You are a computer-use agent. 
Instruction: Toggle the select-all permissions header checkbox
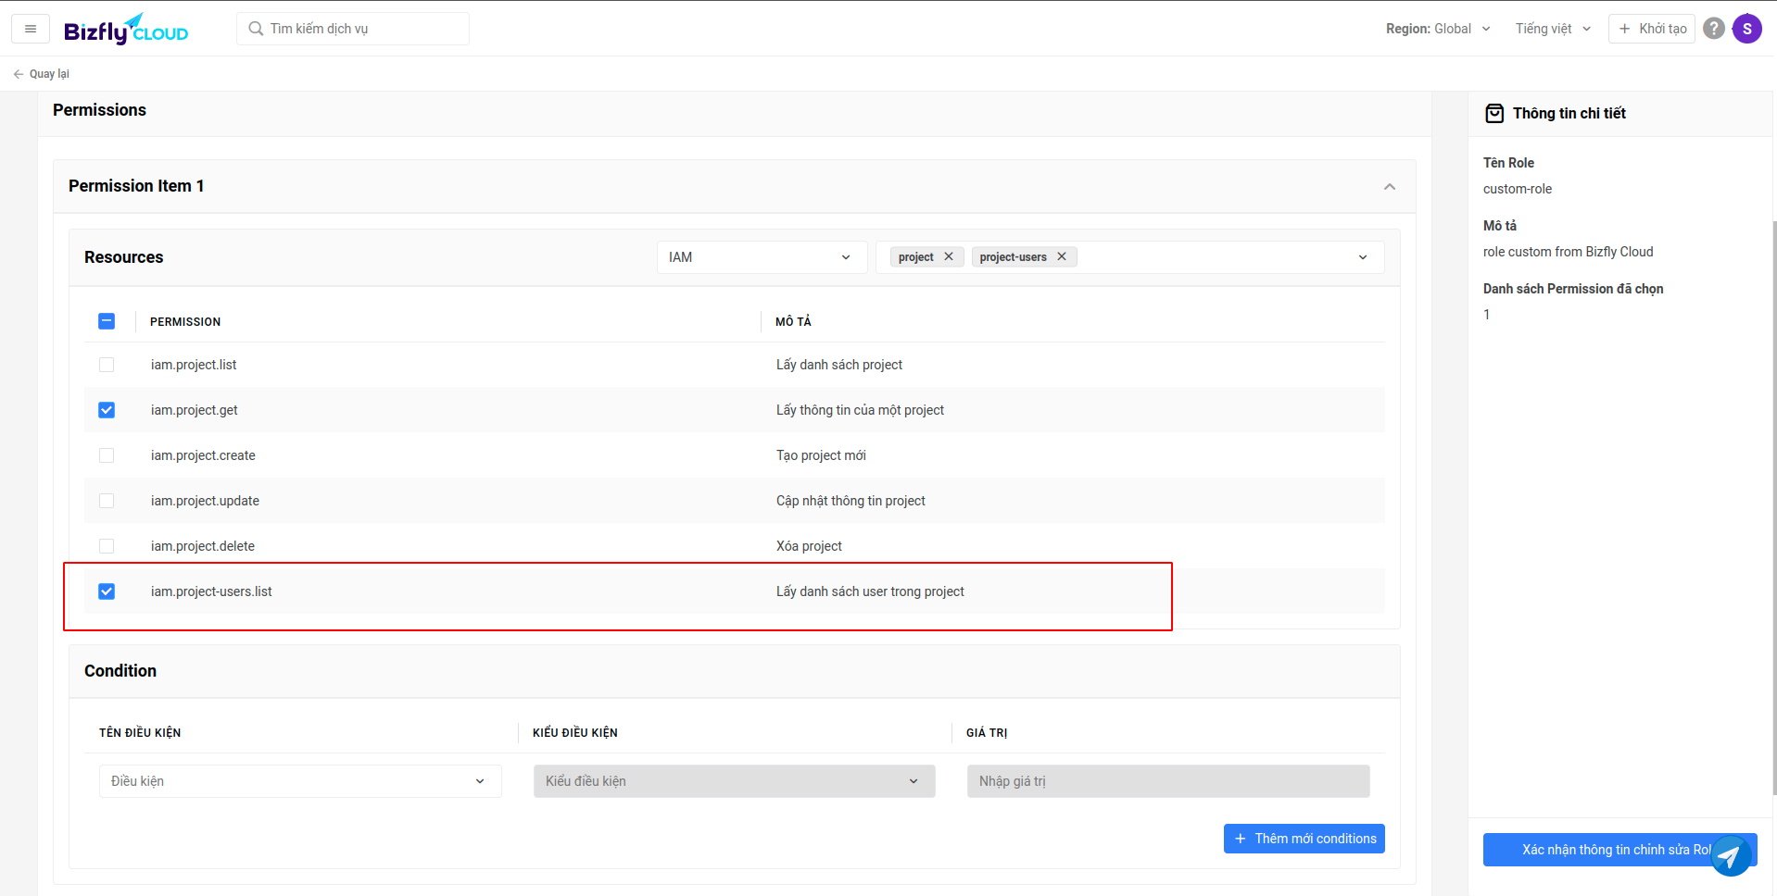(107, 321)
